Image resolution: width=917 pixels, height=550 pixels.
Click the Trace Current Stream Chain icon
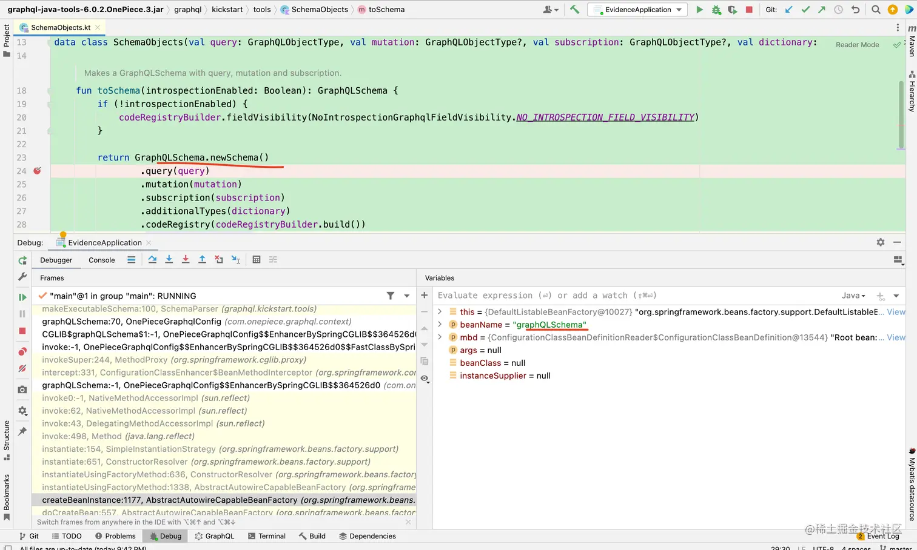point(273,260)
